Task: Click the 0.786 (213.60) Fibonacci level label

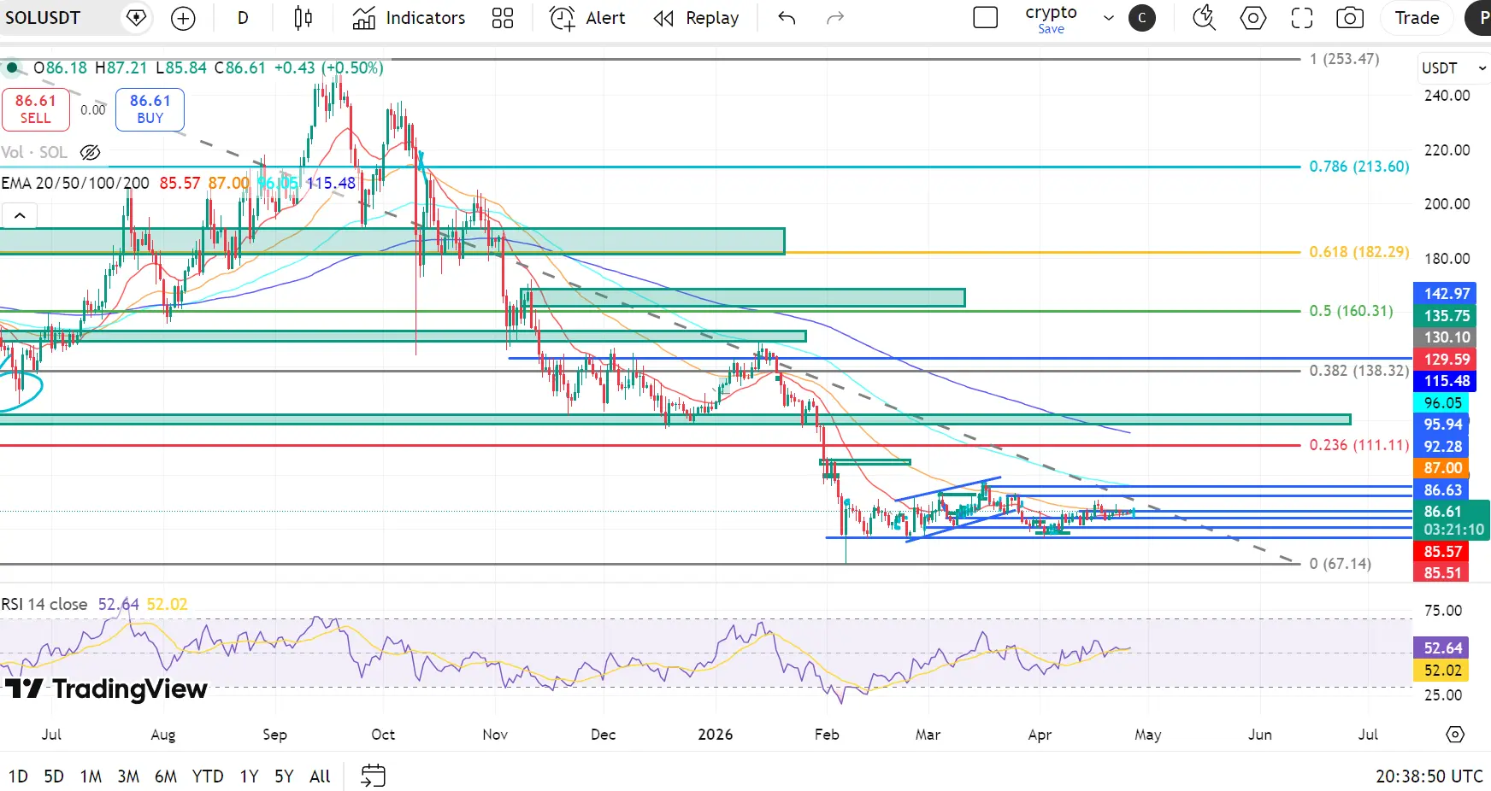Action: coord(1358,167)
